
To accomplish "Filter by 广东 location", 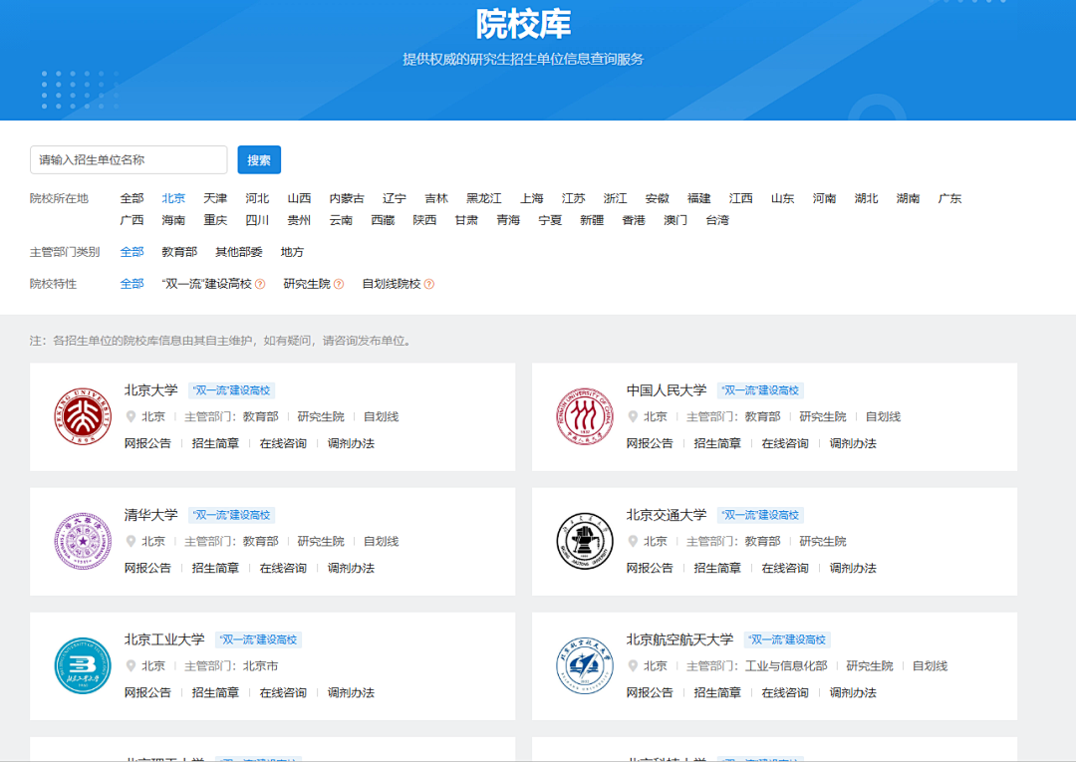I will tap(949, 198).
